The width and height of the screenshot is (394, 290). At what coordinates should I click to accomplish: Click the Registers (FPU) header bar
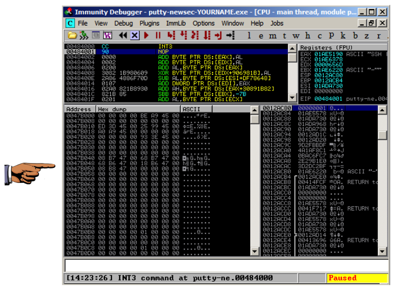(343, 47)
